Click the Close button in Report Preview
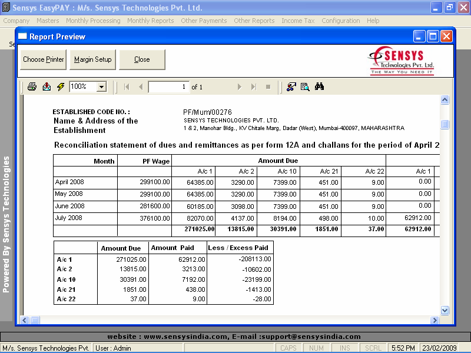Image resolution: width=471 pixels, height=353 pixels. click(142, 59)
